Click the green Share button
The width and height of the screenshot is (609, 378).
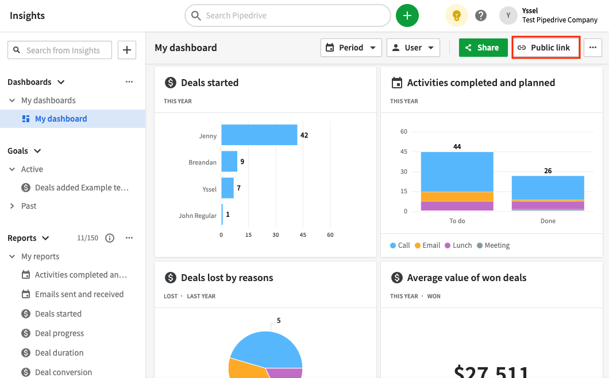click(483, 48)
